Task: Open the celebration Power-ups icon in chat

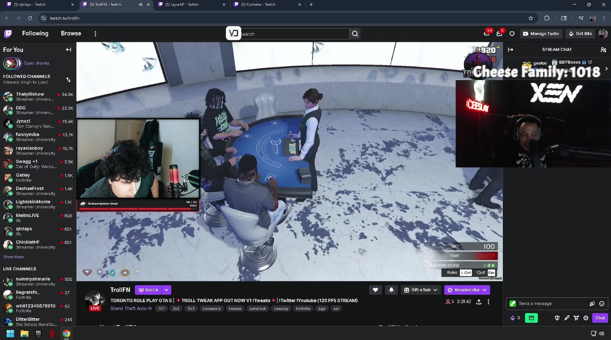Action: 592,303
